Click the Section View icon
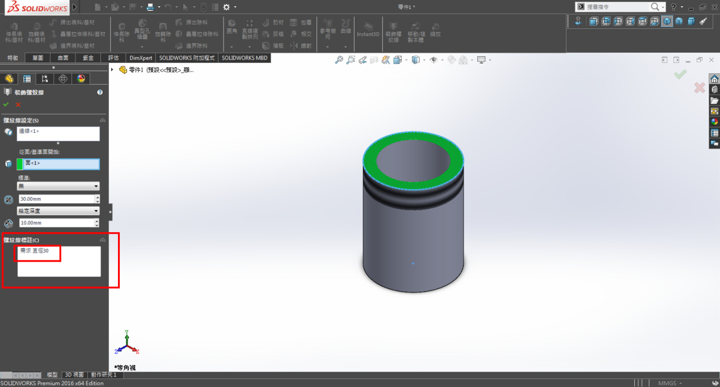Viewport: 720px width, 387px height. pos(374,60)
